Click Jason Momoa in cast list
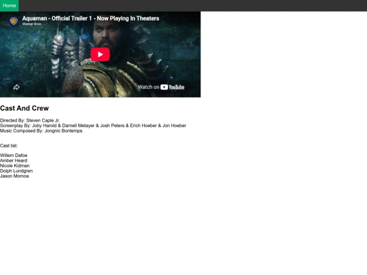 (x=14, y=176)
